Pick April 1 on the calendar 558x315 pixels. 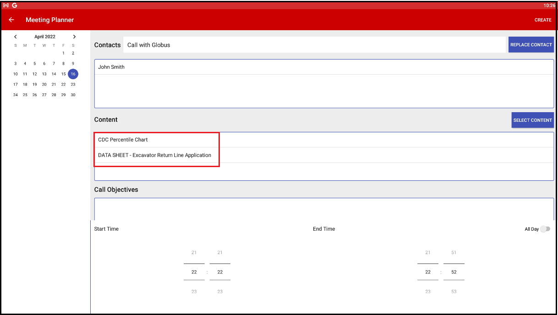click(63, 53)
